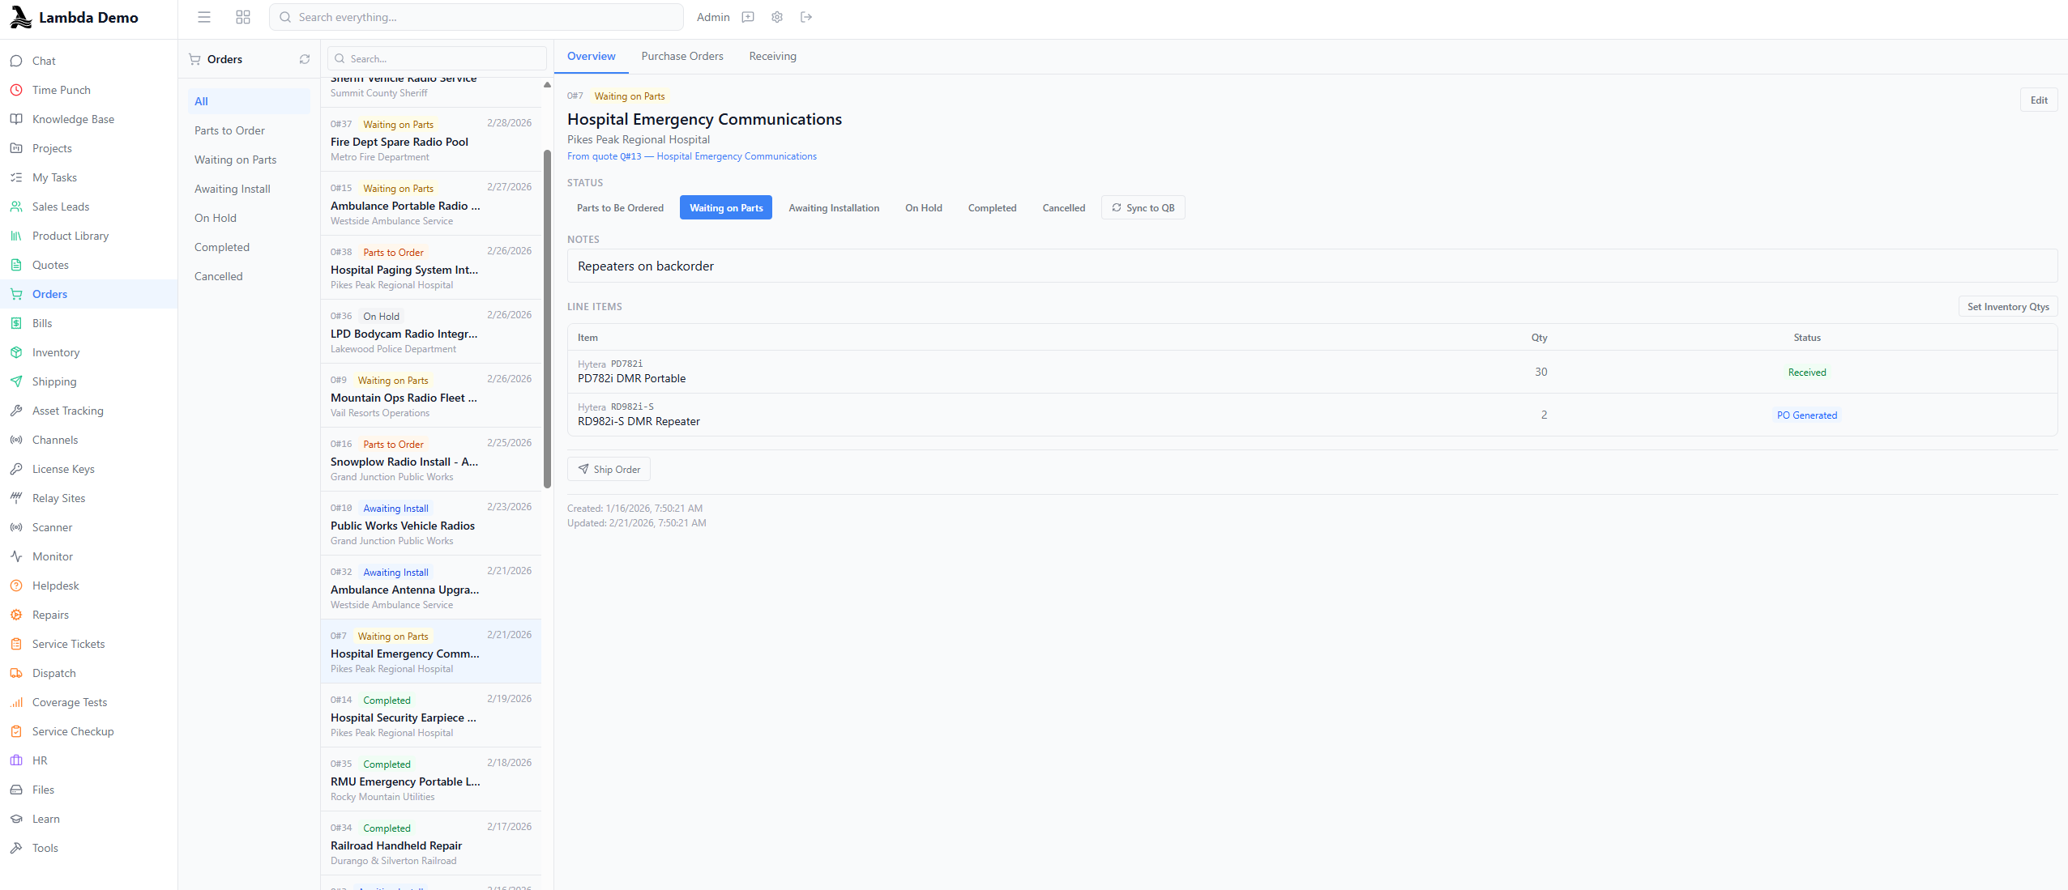Image resolution: width=2068 pixels, height=890 pixels.
Task: Click the Edit button for the order
Action: coord(2039,99)
